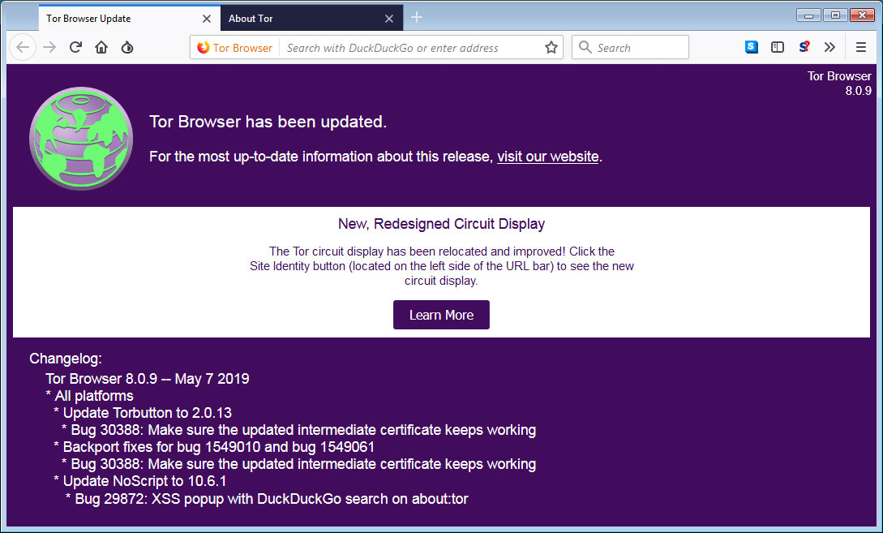883x533 pixels.
Task: Open the hamburger application menu
Action: tap(860, 47)
